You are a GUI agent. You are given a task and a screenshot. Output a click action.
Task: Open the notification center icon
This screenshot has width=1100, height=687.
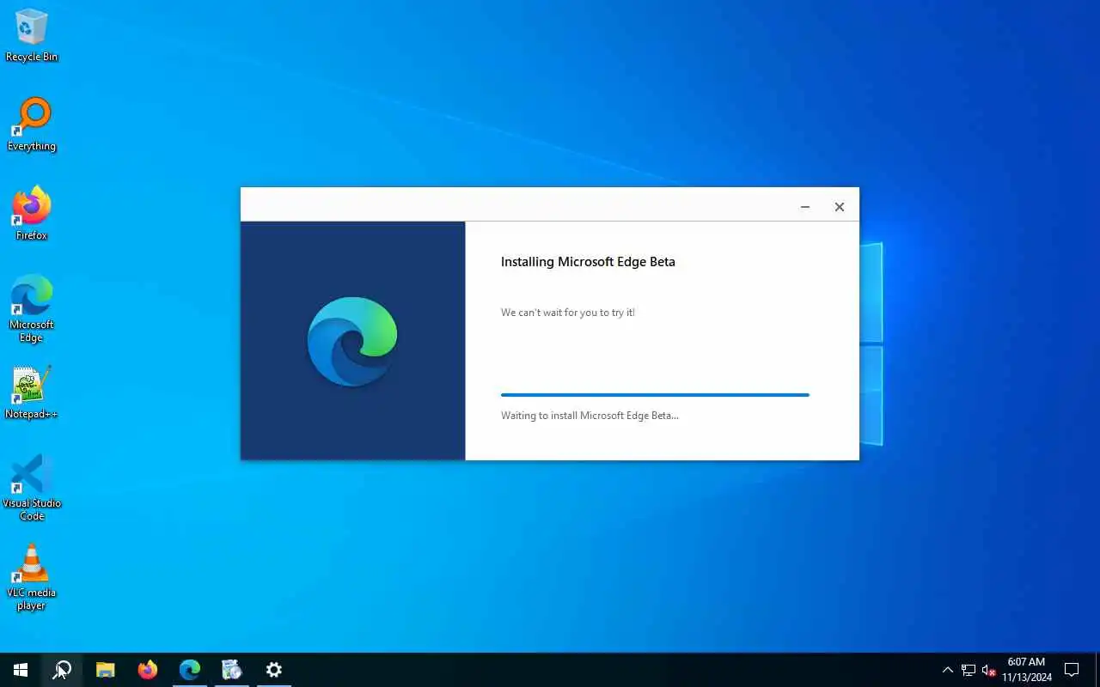click(x=1072, y=670)
